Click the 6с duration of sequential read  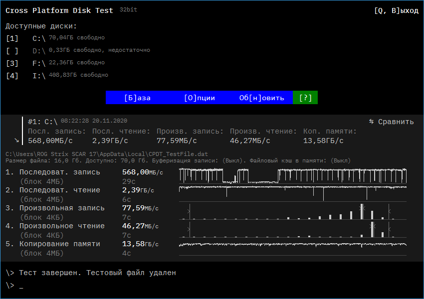pos(127,200)
